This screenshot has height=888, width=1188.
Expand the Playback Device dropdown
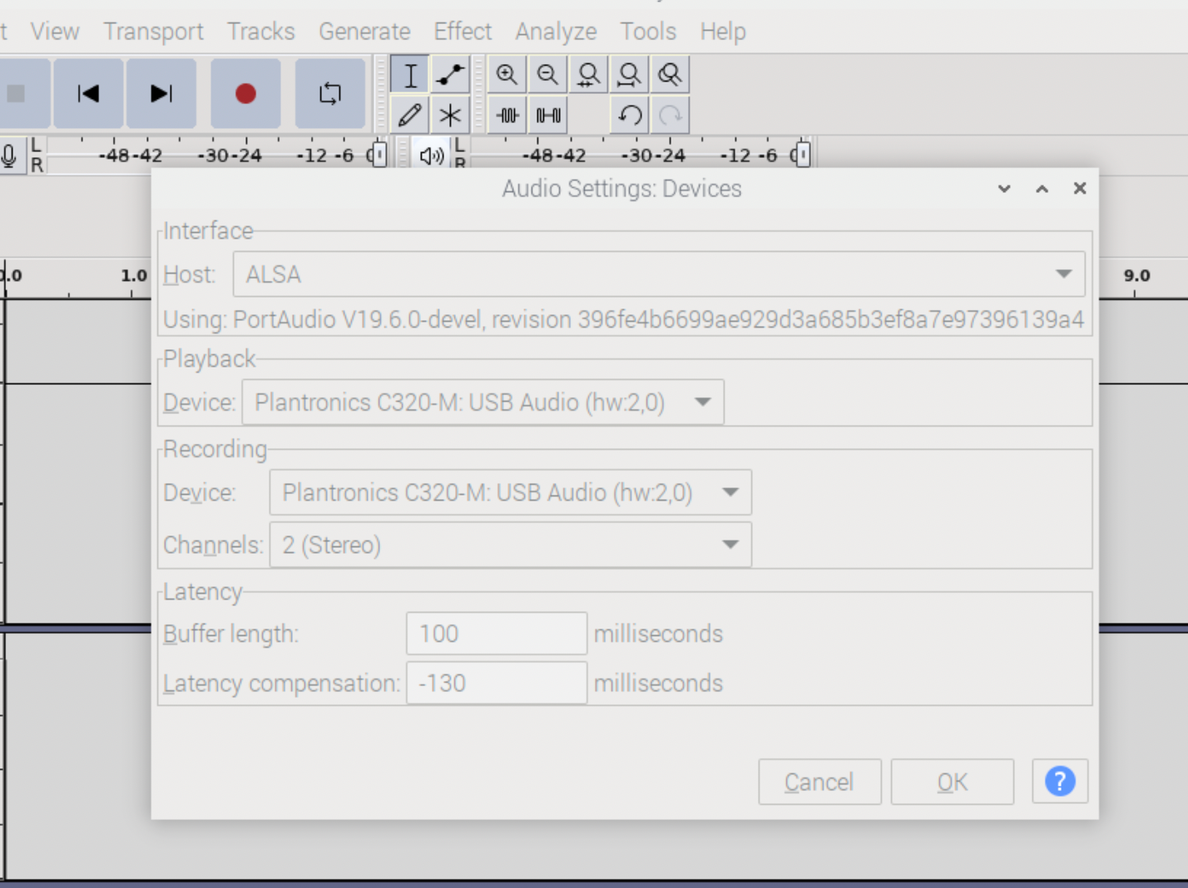(483, 402)
